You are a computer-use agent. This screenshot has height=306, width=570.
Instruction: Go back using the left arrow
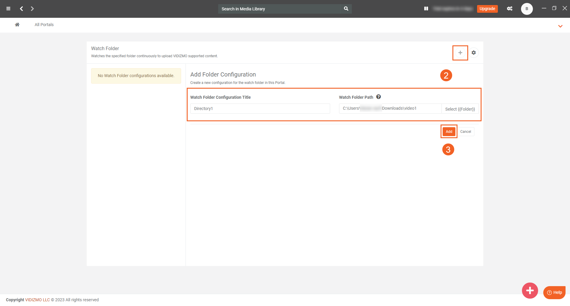pyautogui.click(x=21, y=9)
